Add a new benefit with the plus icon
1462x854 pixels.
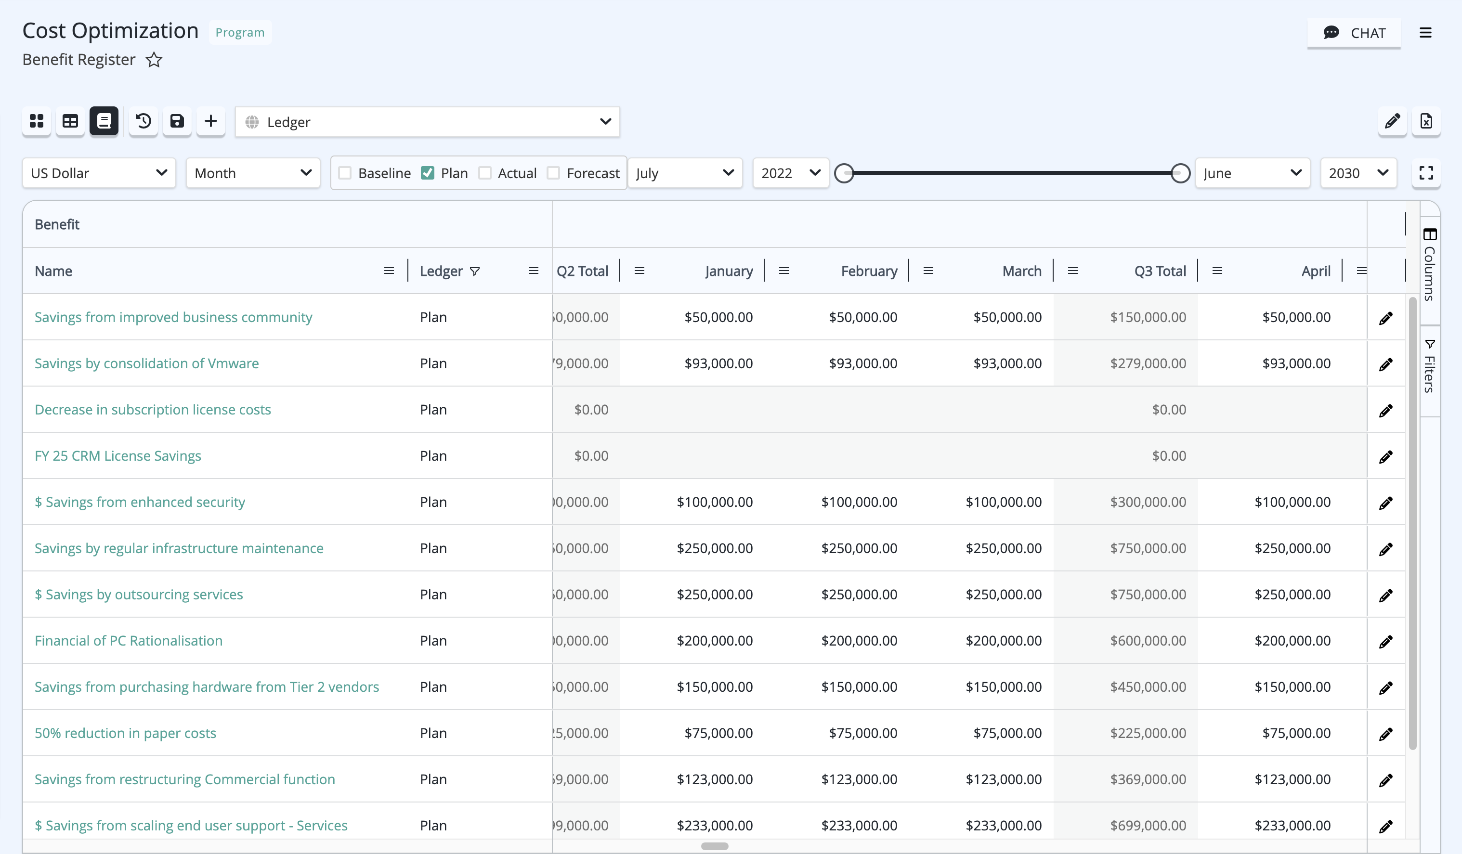pyautogui.click(x=210, y=121)
